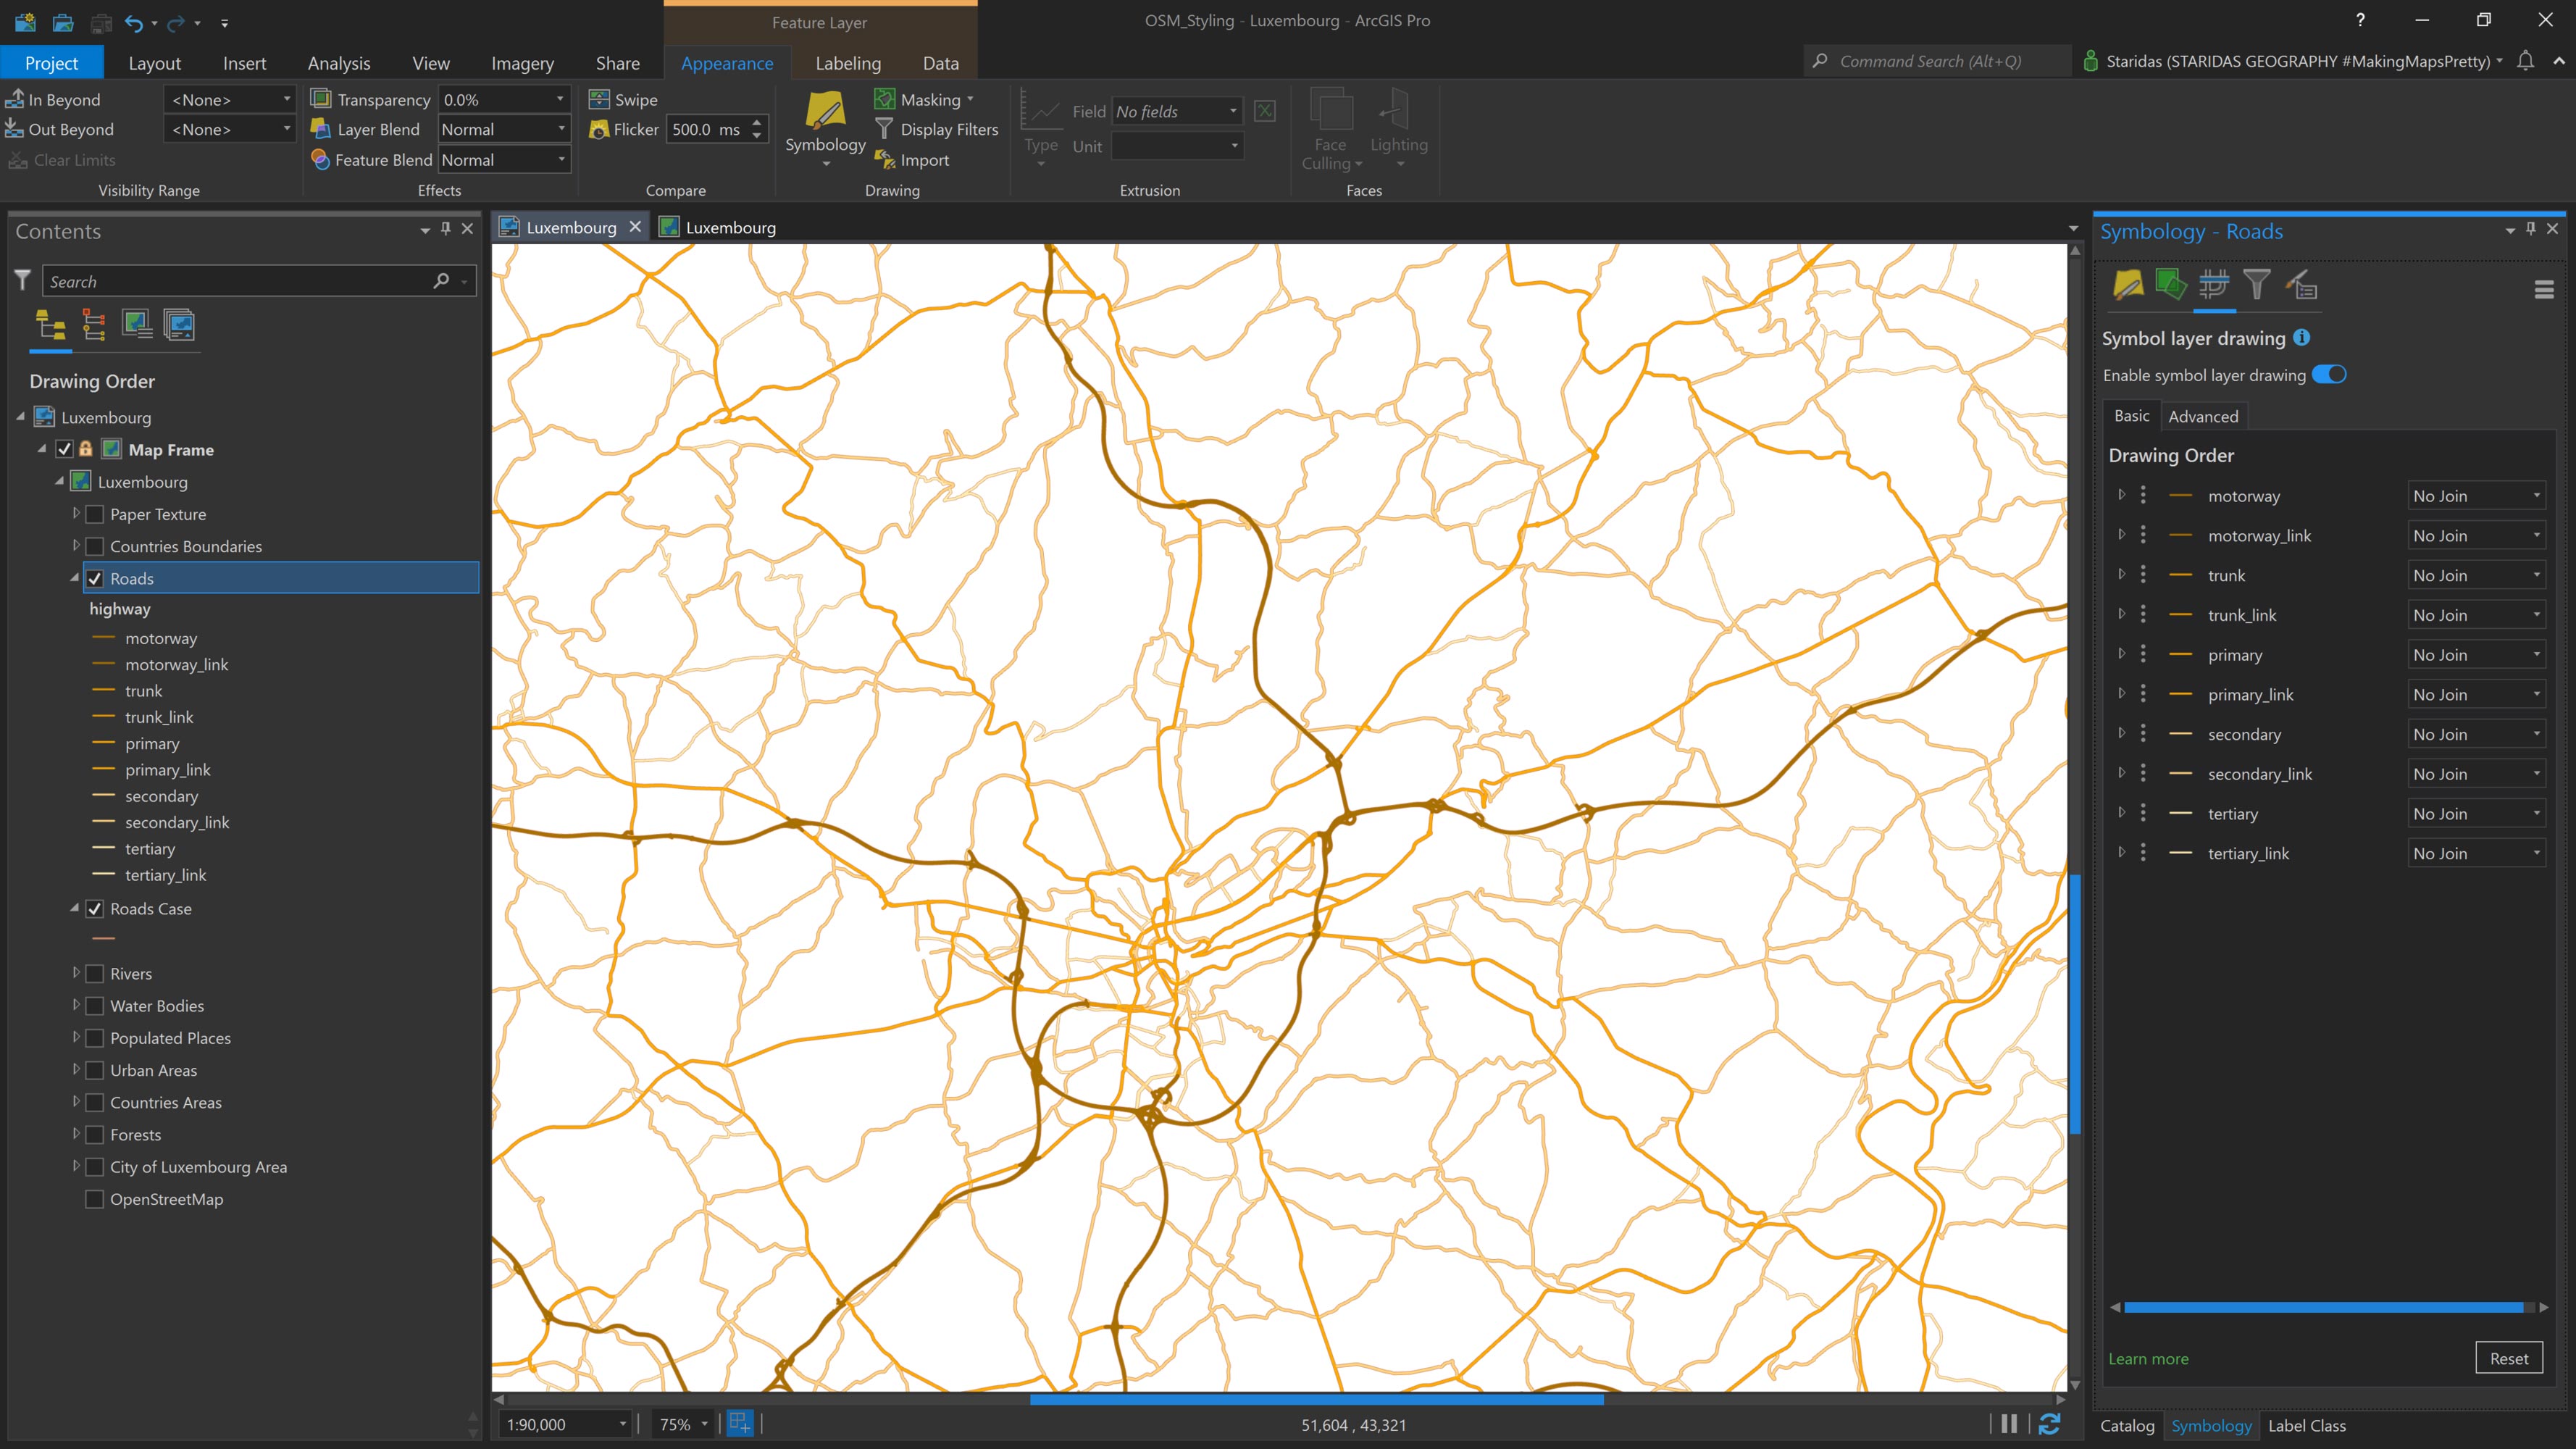Image resolution: width=2576 pixels, height=1449 pixels.
Task: Click the Swipe tool icon
Action: point(599,99)
